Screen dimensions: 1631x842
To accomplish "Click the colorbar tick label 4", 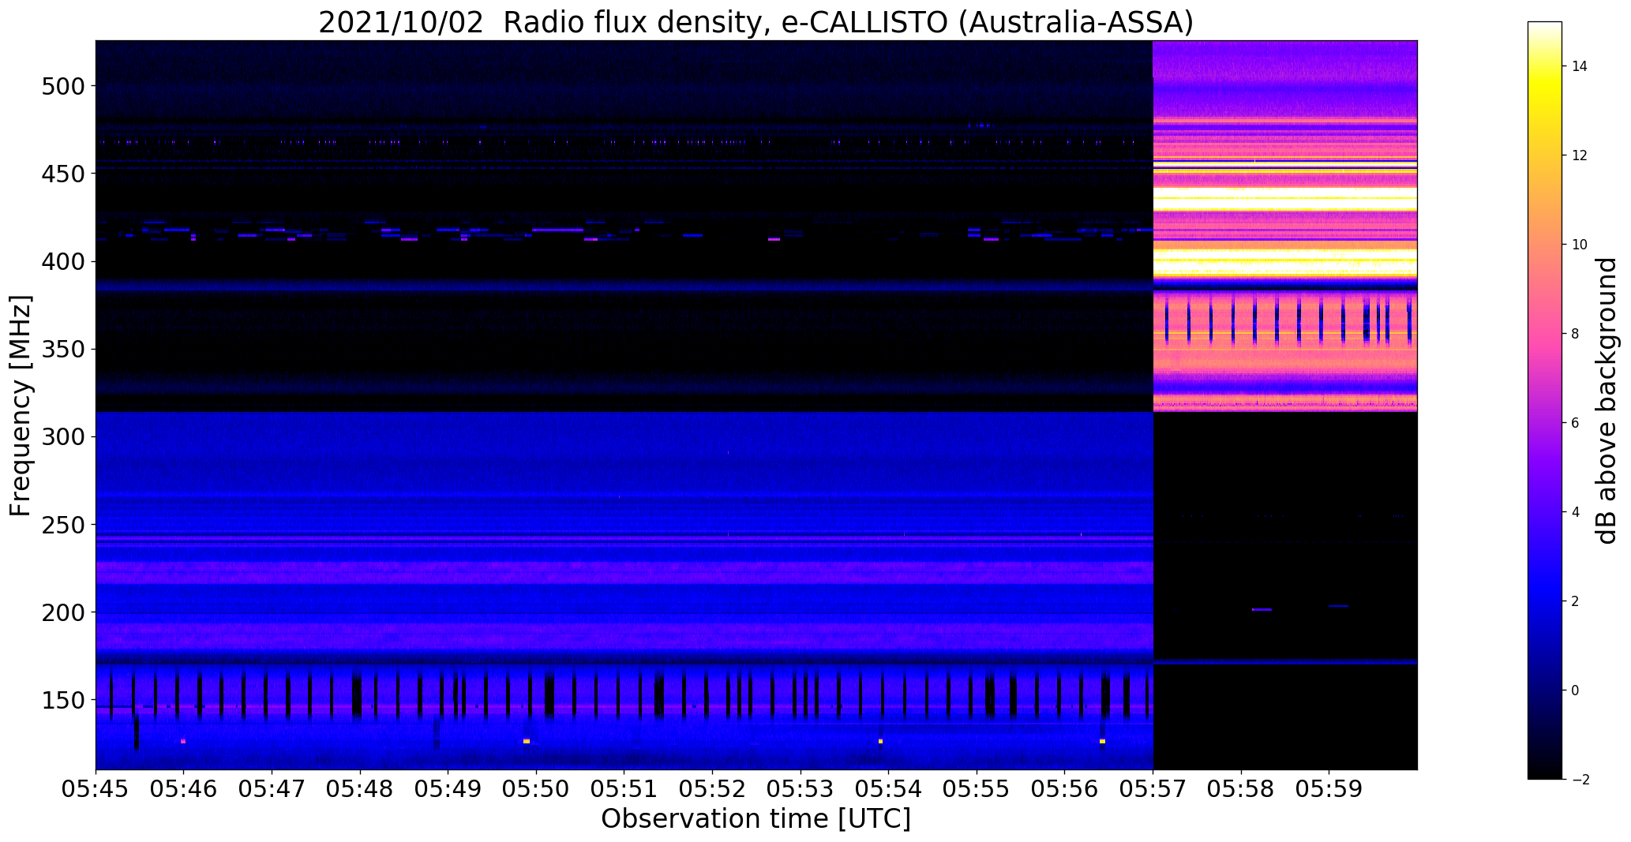I will [1576, 512].
